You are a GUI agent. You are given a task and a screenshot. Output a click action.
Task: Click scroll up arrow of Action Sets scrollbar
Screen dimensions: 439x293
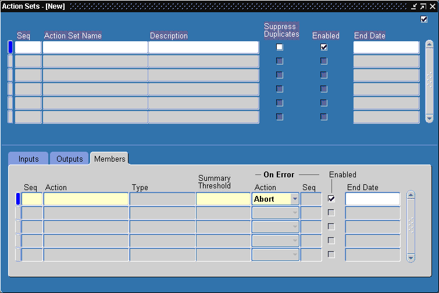pyautogui.click(x=429, y=44)
